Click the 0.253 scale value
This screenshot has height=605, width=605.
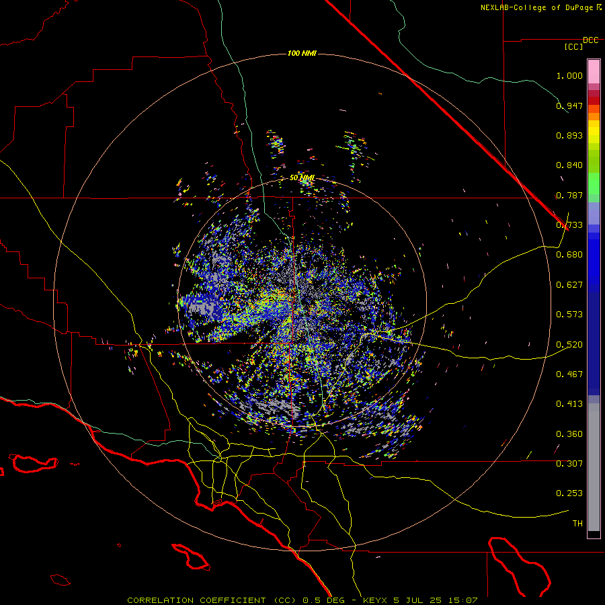[569, 493]
